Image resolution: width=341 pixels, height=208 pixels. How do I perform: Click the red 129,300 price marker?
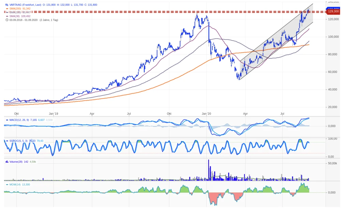332,12
